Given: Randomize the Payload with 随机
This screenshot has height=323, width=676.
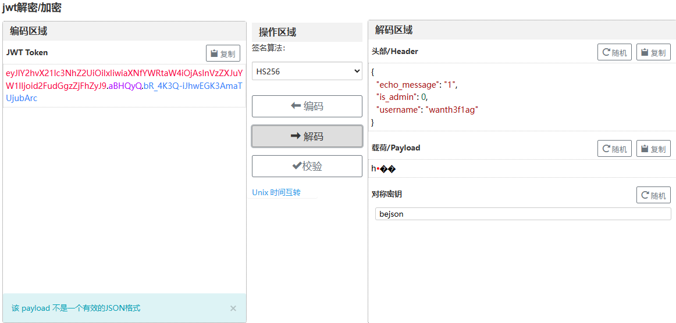Looking at the screenshot, I should (614, 149).
